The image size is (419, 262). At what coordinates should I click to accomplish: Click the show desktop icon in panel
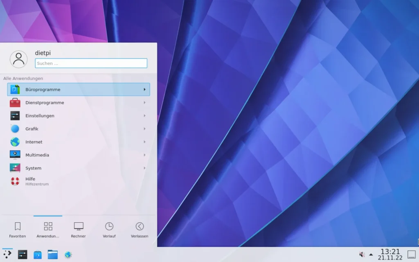coord(411,254)
